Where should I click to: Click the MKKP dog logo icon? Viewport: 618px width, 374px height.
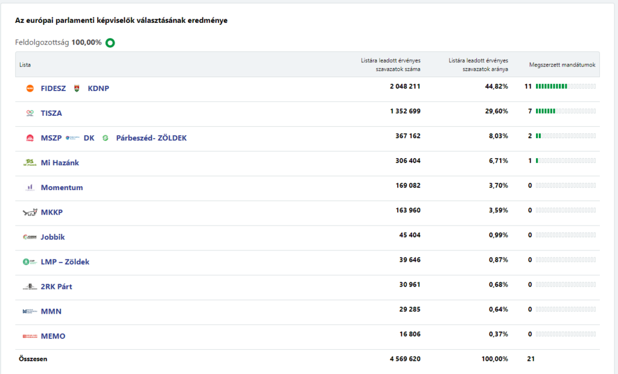point(30,212)
